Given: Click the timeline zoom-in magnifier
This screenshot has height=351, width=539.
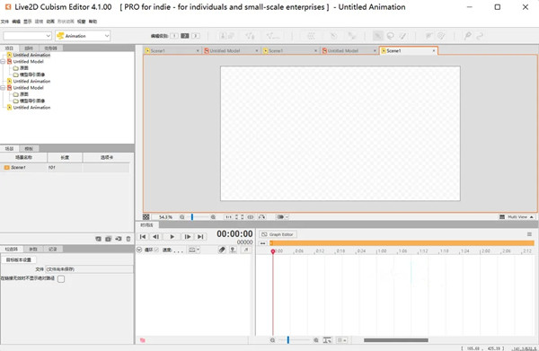Looking at the screenshot, I should [316, 340].
